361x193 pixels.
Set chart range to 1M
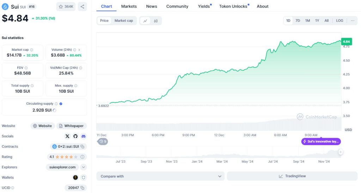pos(307,21)
